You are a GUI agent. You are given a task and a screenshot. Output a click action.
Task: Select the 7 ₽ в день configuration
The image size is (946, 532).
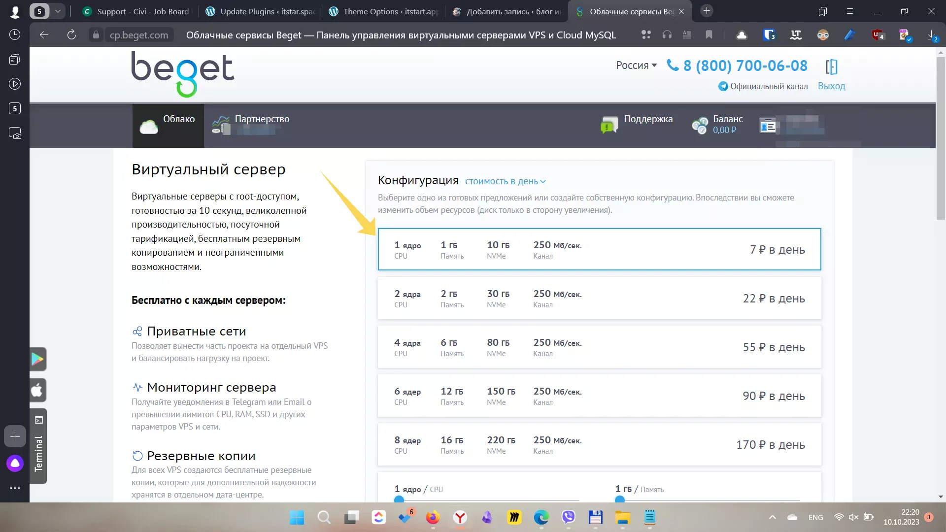tap(599, 249)
